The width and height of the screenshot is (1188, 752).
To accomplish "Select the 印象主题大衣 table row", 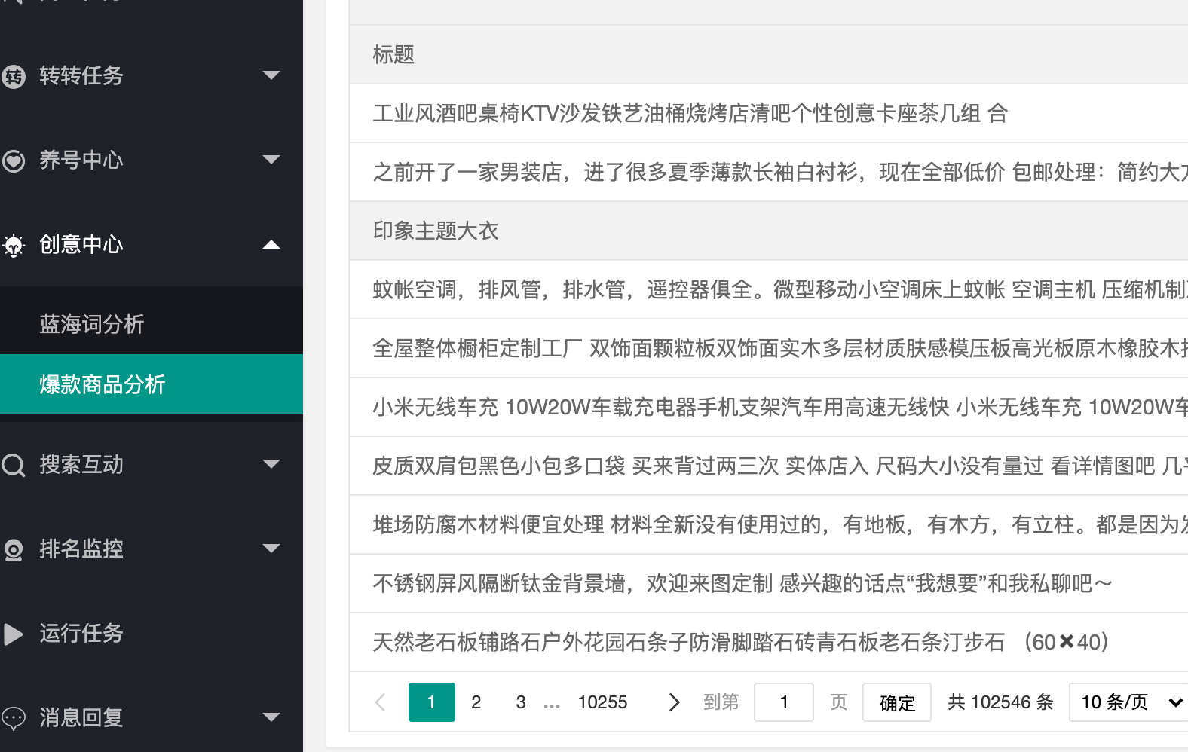I will [436, 231].
